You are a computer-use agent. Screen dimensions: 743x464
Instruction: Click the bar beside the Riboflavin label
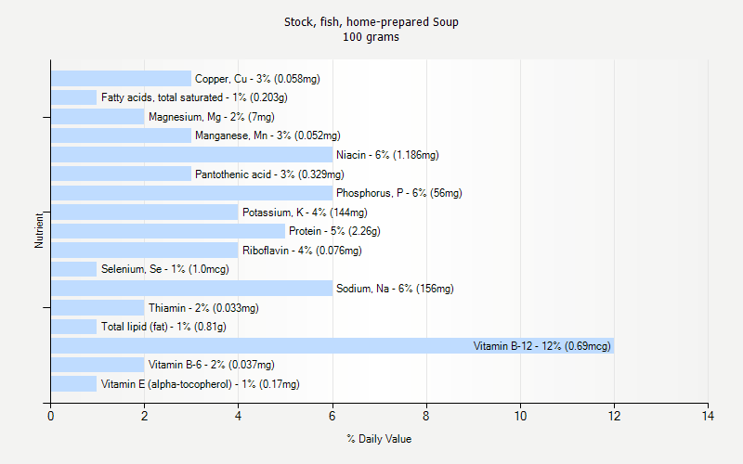pyautogui.click(x=145, y=251)
